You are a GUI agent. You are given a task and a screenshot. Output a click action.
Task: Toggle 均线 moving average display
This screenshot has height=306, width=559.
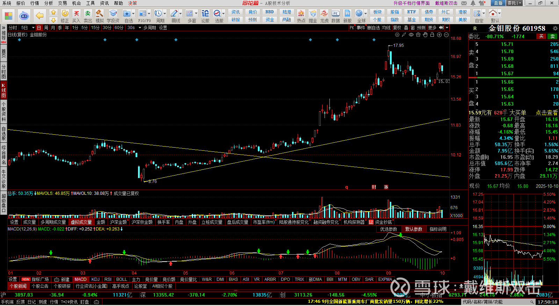(x=386, y=28)
